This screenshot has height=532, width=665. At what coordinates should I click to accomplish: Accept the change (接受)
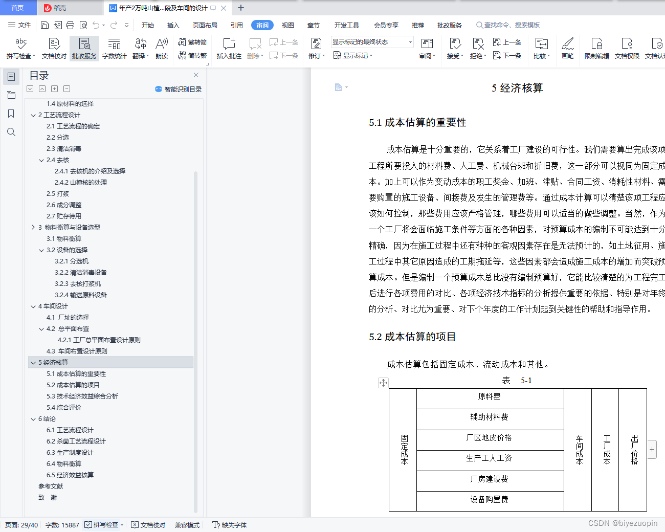[x=455, y=49]
